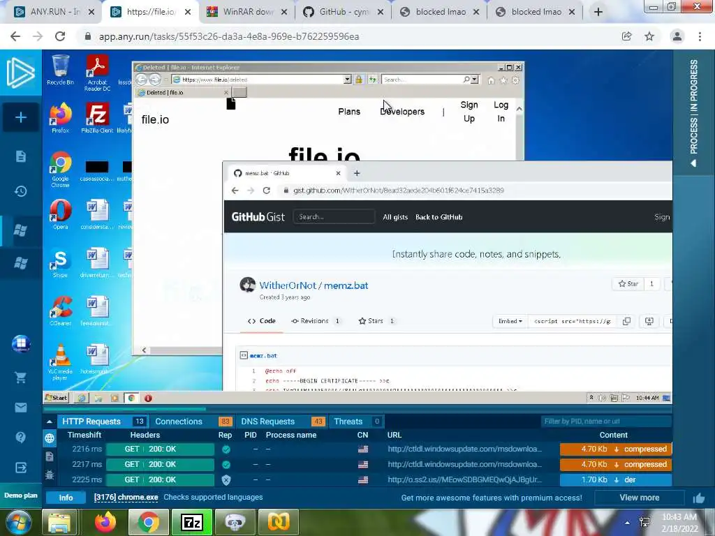The width and height of the screenshot is (715, 536).
Task: Click the thumbs up icon
Action: [x=698, y=498]
